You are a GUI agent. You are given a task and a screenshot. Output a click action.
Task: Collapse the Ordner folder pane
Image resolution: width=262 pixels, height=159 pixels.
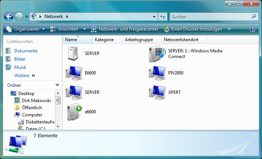57,85
